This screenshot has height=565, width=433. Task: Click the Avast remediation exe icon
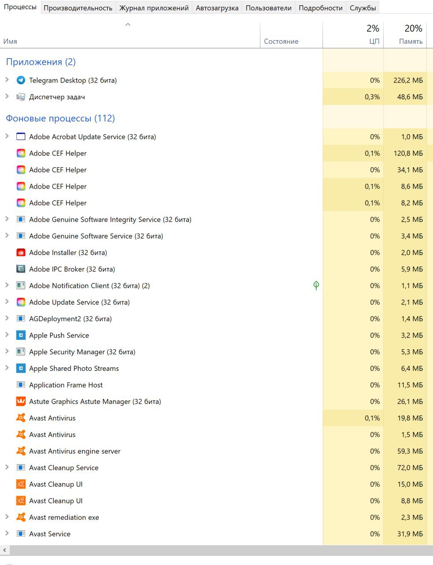point(21,517)
